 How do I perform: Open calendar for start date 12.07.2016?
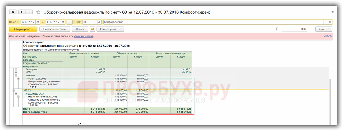point(38,22)
